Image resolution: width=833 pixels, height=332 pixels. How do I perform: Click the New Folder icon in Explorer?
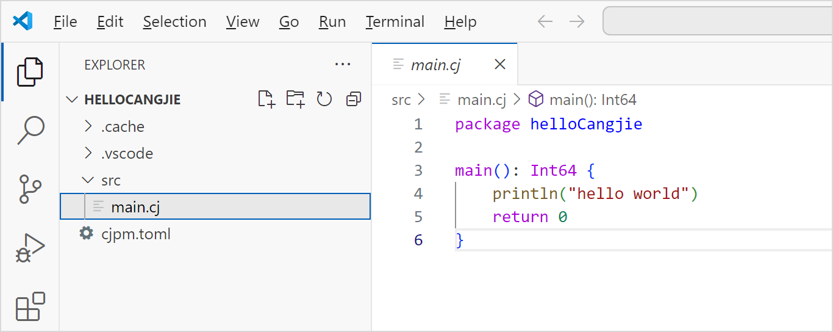coord(296,99)
